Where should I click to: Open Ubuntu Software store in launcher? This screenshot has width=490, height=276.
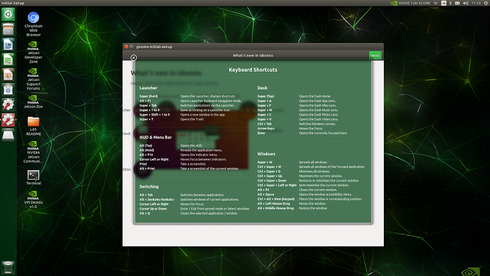(8, 89)
